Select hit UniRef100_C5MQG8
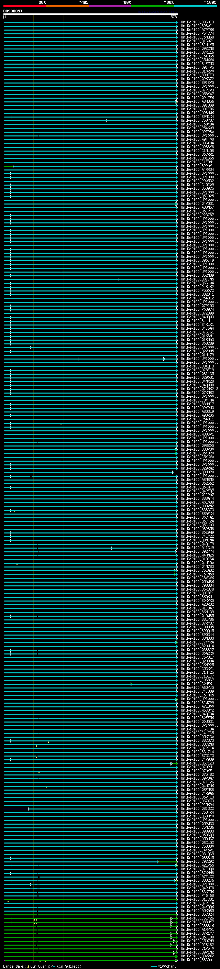The height and width of the screenshot is (969, 220). (197, 37)
